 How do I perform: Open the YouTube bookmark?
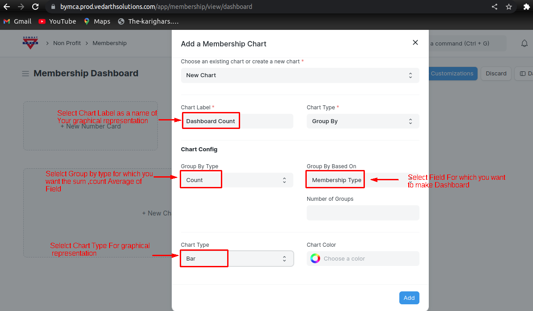click(x=57, y=21)
